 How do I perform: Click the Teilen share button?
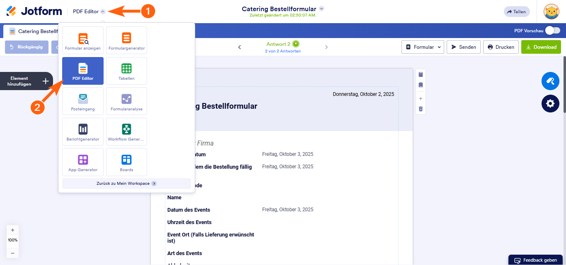pyautogui.click(x=516, y=12)
